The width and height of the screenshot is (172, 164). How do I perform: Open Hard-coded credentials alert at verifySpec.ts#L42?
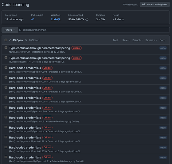pos(25,128)
